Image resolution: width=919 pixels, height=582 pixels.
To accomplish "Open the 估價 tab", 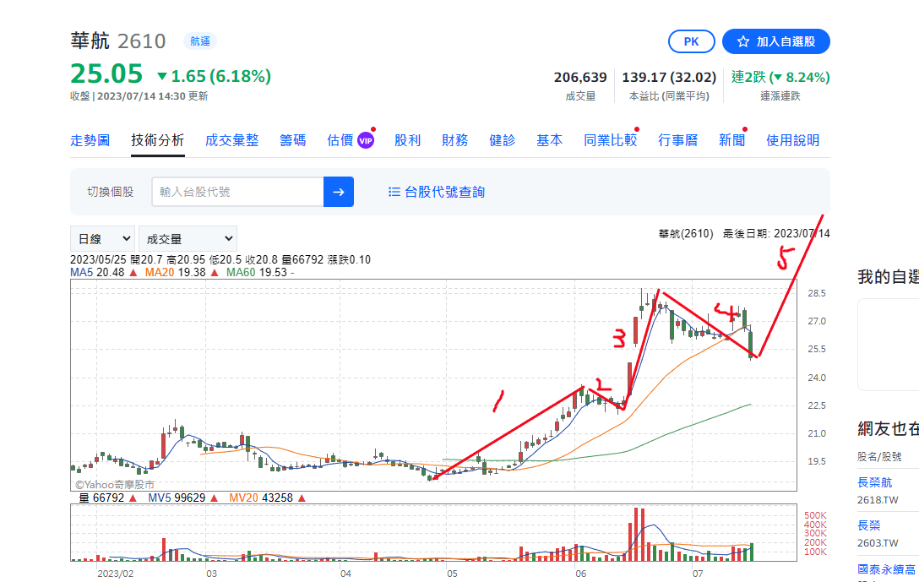I will 340,141.
